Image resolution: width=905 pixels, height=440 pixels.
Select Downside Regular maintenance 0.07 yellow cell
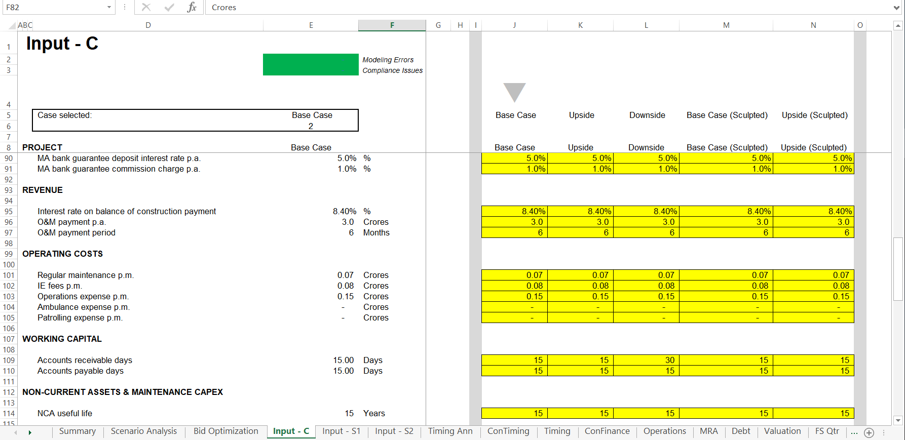(x=646, y=275)
